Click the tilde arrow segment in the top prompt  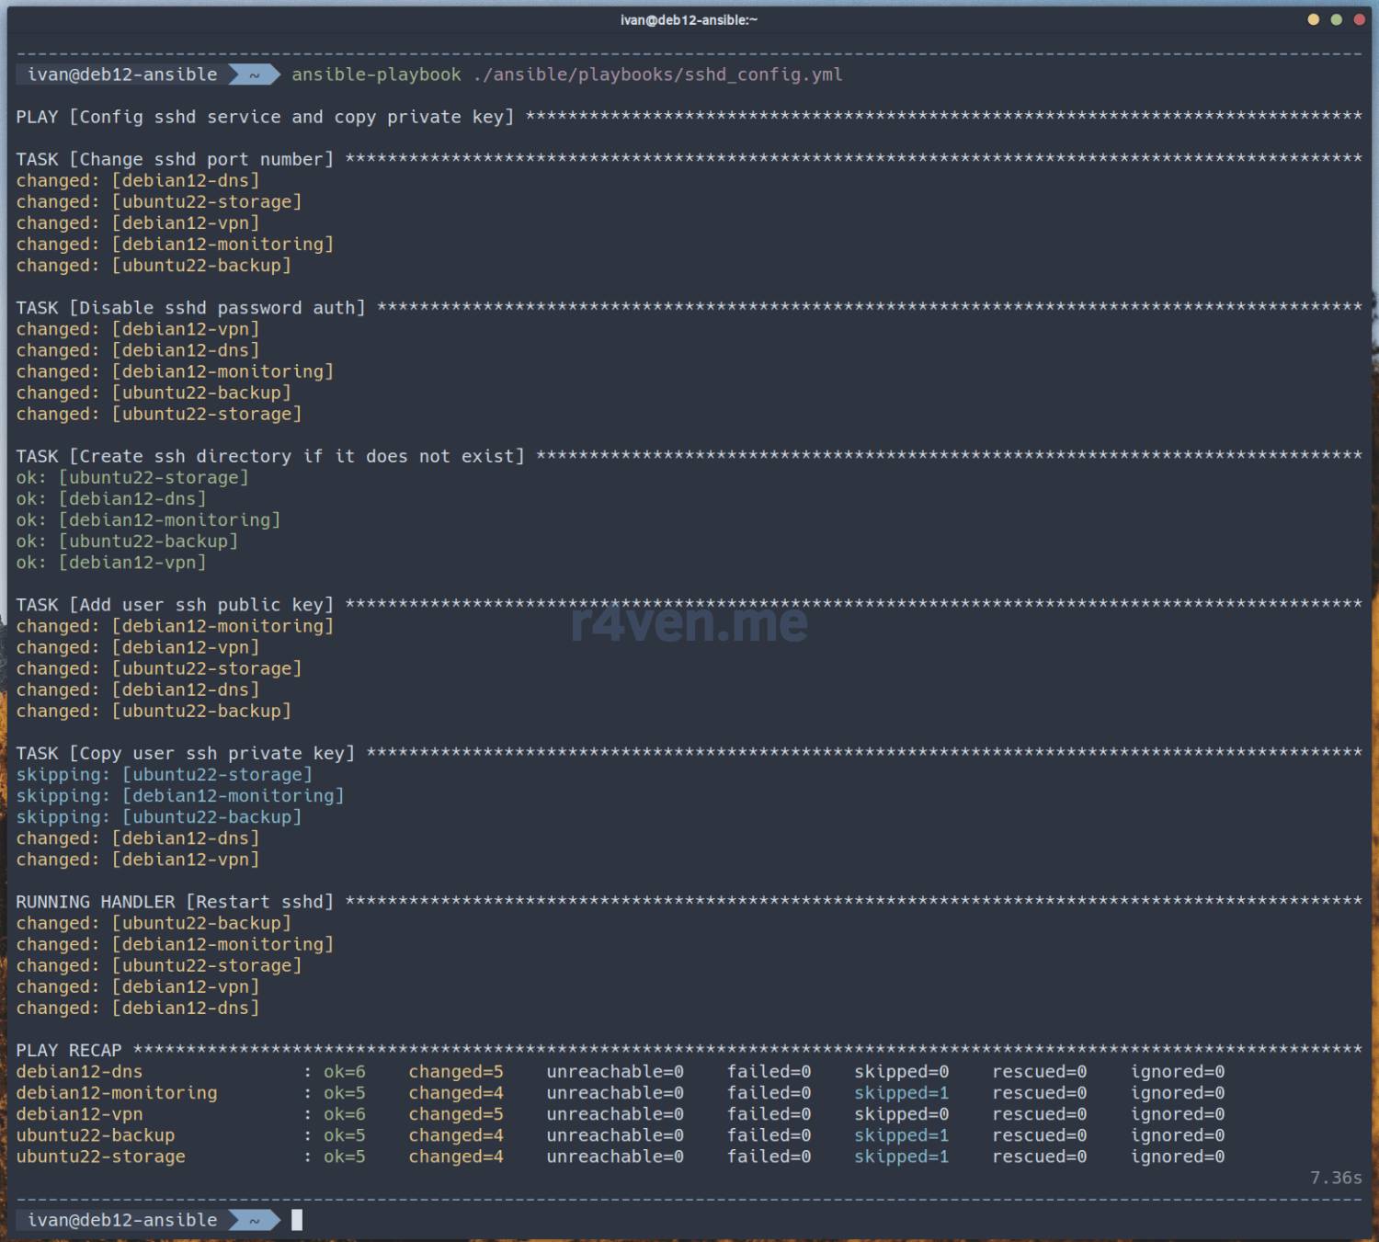(254, 74)
